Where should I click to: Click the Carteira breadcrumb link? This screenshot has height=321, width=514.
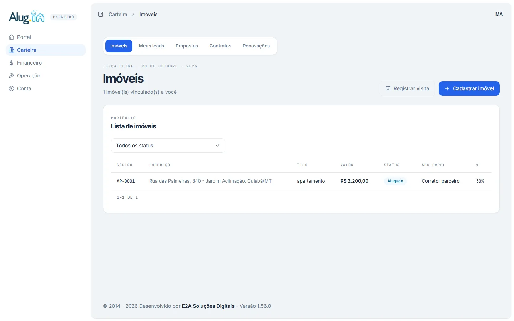[x=118, y=14]
